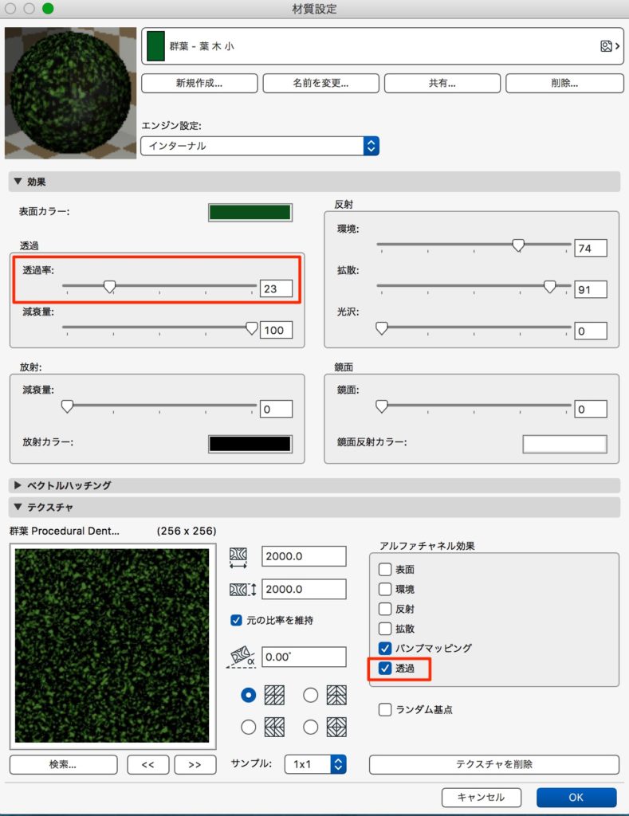Collapse the テクスチャ section

tap(18, 507)
